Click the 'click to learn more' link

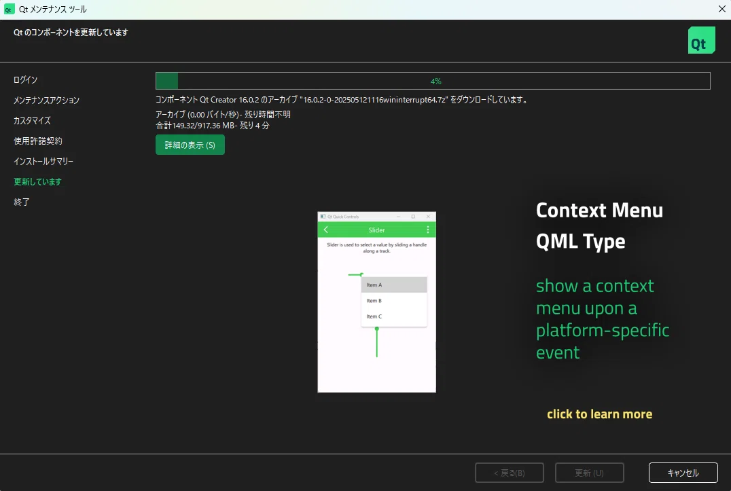(599, 414)
